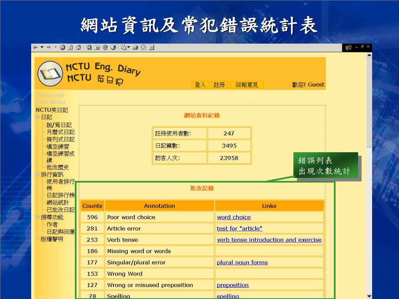Open the Back history dropdown arrow

coord(42,47)
